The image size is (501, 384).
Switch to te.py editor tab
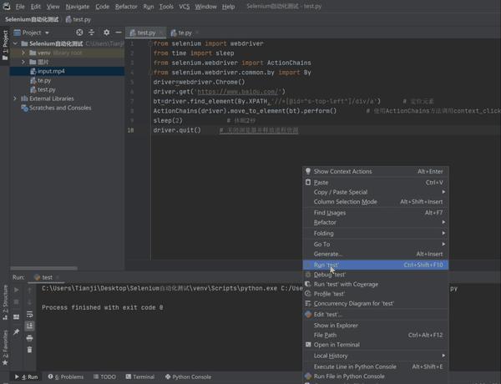(x=184, y=32)
